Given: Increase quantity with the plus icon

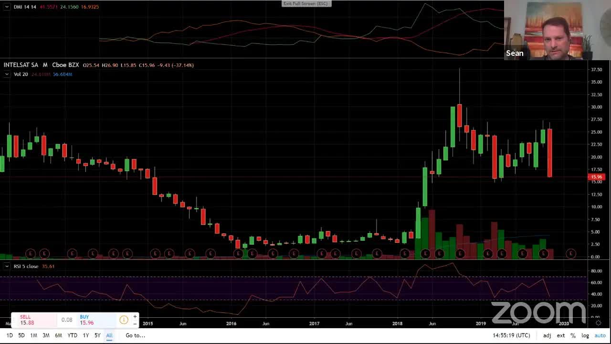Looking at the screenshot, I should pos(135,316).
